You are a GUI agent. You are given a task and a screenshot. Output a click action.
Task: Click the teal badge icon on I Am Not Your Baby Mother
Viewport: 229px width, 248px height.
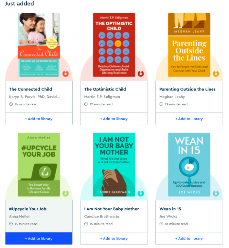pyautogui.click(x=141, y=194)
